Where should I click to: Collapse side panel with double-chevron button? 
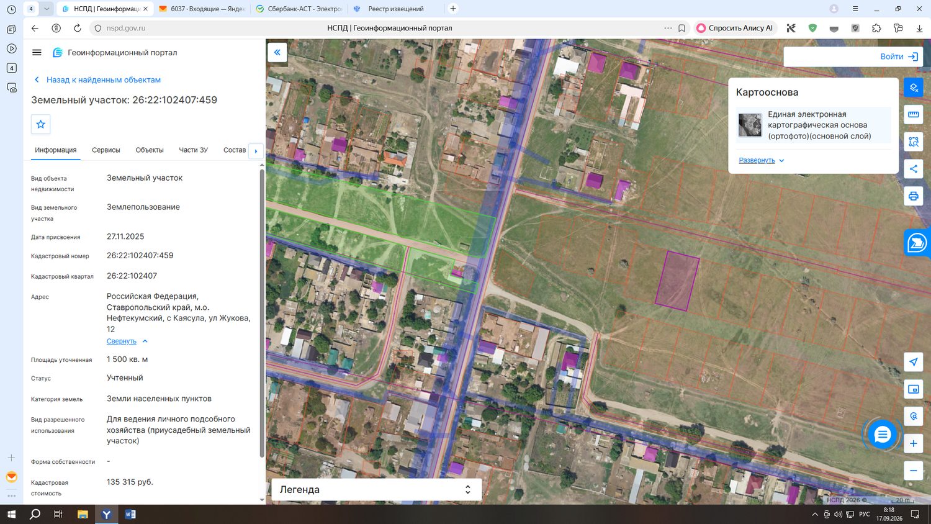(277, 52)
